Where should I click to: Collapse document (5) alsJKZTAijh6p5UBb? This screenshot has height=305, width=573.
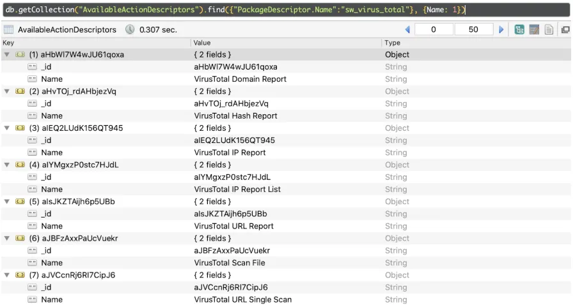coord(7,202)
